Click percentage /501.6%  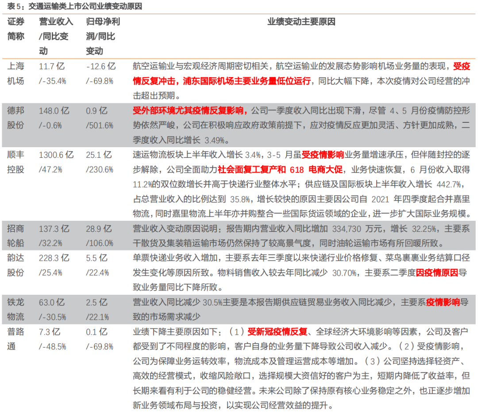coord(100,125)
